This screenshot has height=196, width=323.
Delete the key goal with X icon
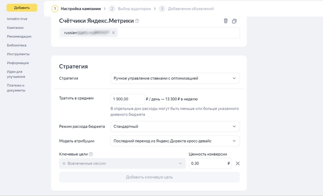[x=238, y=164]
